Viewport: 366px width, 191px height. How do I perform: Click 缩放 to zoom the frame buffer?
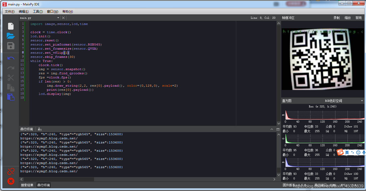click(347, 18)
